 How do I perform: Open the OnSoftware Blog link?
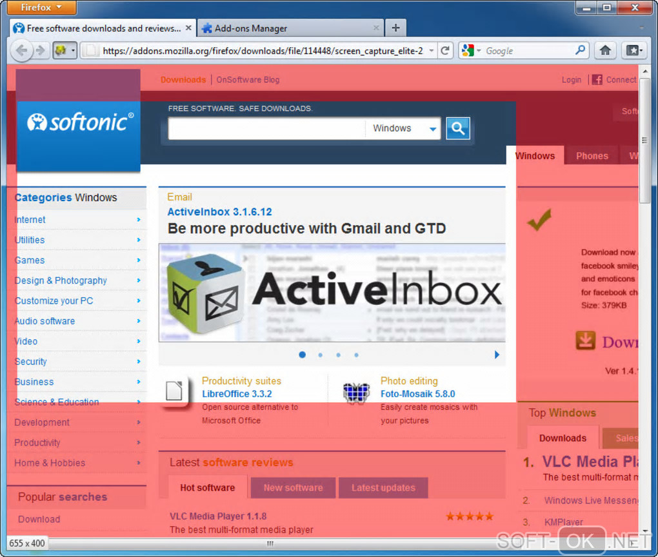pyautogui.click(x=248, y=80)
